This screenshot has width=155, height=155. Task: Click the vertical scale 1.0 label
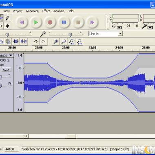click(x=20, y=55)
